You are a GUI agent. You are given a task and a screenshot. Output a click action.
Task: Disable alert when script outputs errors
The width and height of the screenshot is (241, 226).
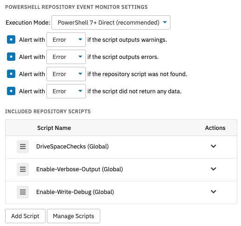[x=11, y=57]
